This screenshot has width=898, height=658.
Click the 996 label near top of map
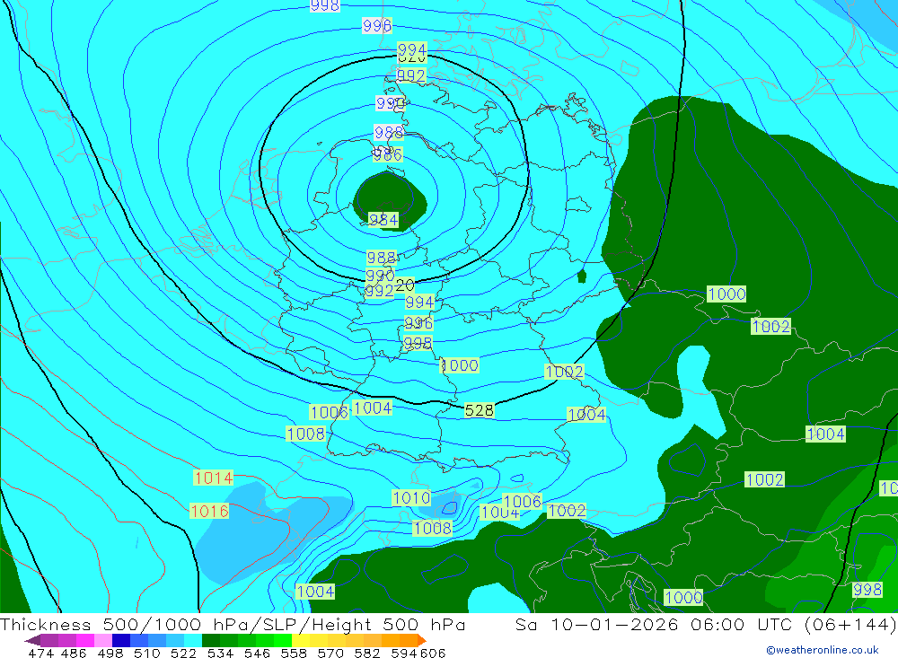click(377, 25)
